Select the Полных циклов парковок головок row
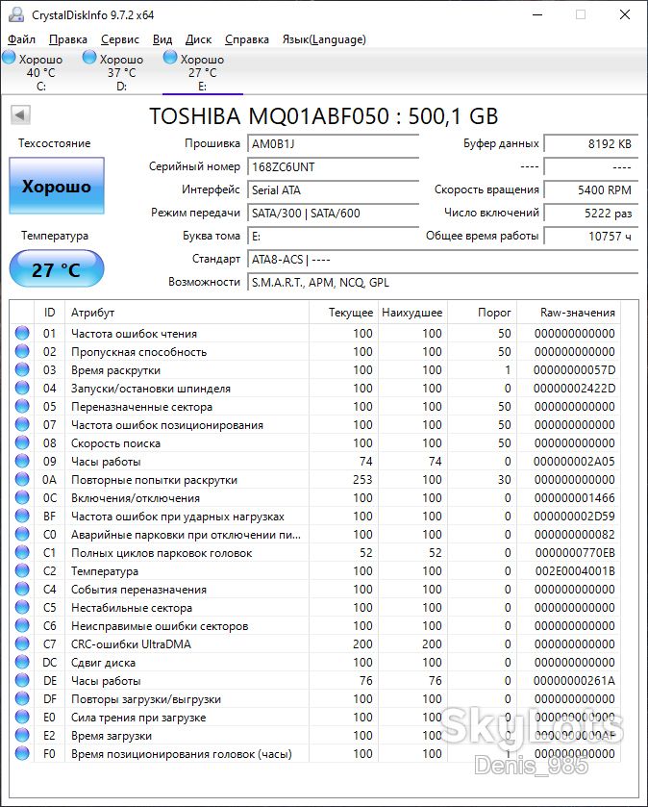 click(x=314, y=553)
